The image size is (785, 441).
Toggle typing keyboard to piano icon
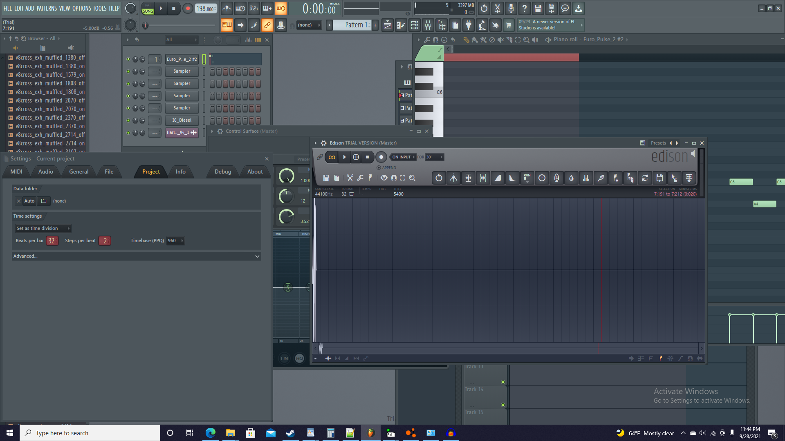point(227,25)
